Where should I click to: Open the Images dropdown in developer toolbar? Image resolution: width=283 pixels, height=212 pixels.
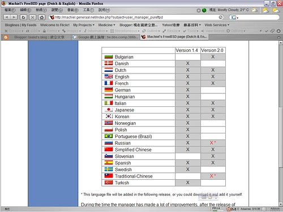71,31
